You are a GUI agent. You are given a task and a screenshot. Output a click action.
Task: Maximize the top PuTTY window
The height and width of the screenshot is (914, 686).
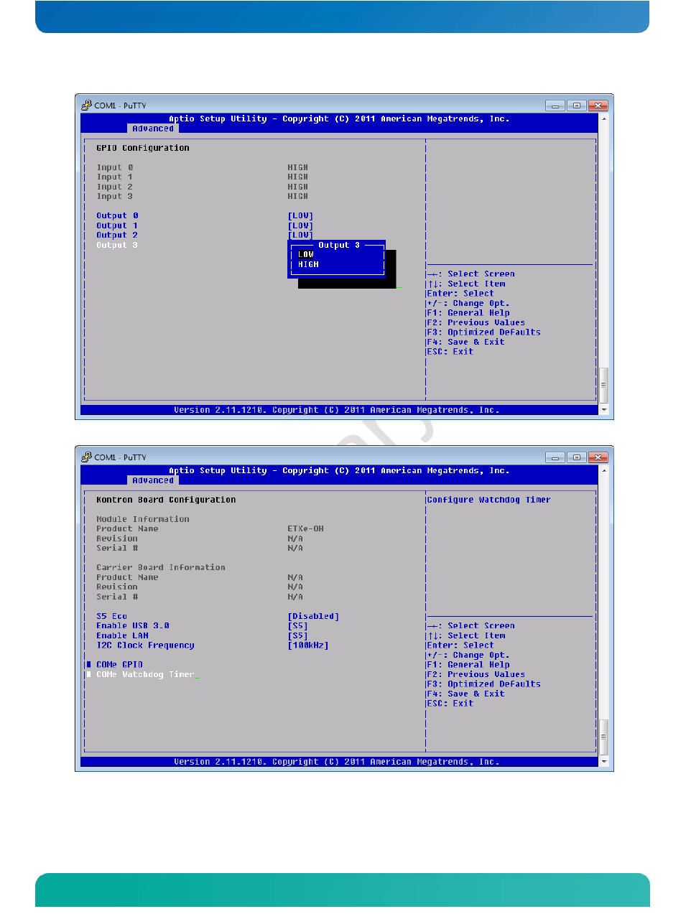577,106
